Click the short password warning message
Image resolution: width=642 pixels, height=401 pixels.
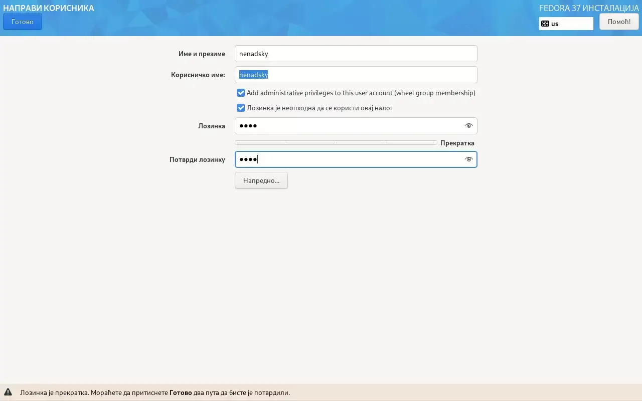[154, 392]
